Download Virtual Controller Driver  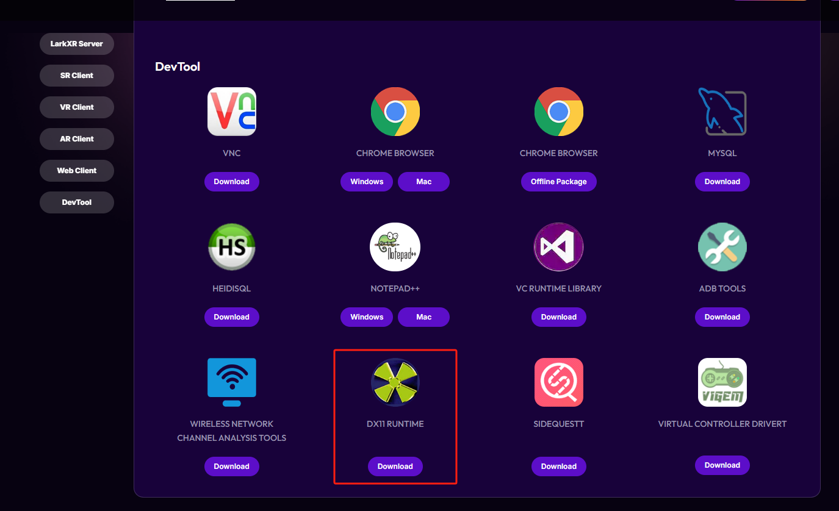[722, 465]
